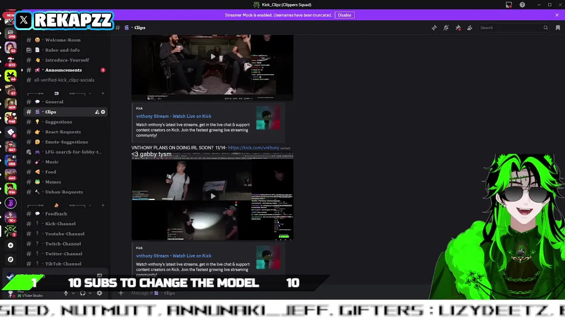565x318 pixels.
Task: Open the Memes channel
Action: coord(65,182)
